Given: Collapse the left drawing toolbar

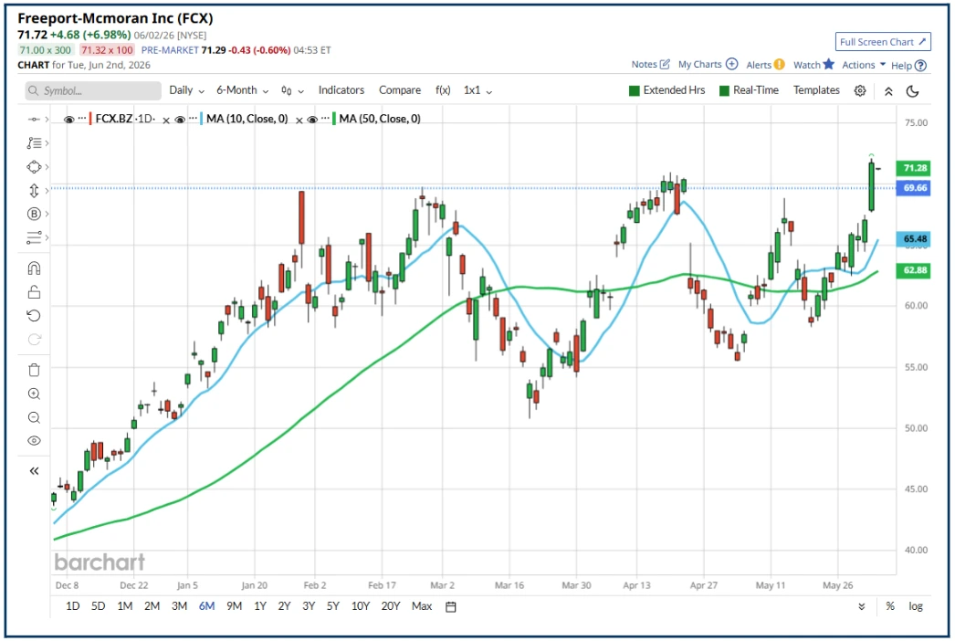Looking at the screenshot, I should pos(34,471).
